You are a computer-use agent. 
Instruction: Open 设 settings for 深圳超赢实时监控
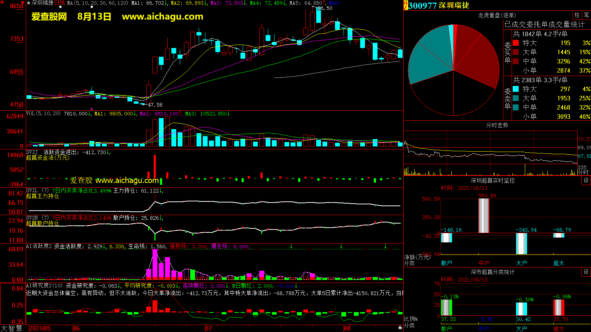click(586, 180)
